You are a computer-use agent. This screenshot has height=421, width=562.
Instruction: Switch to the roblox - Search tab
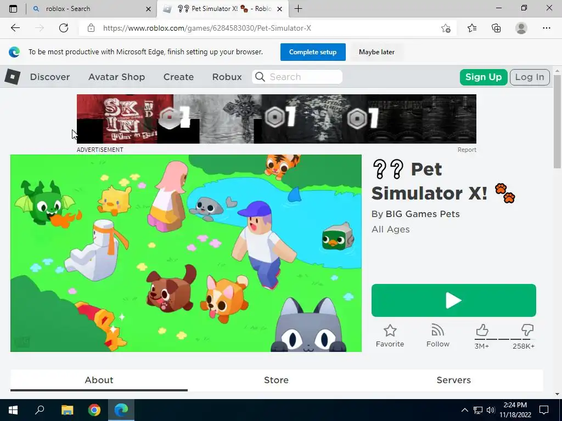pos(92,9)
